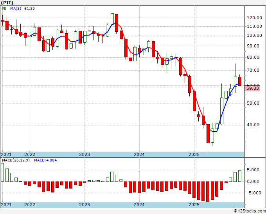Screen dimensions: 266x214
Task: Click the last red candlestick on chart
Action: (x=240, y=82)
